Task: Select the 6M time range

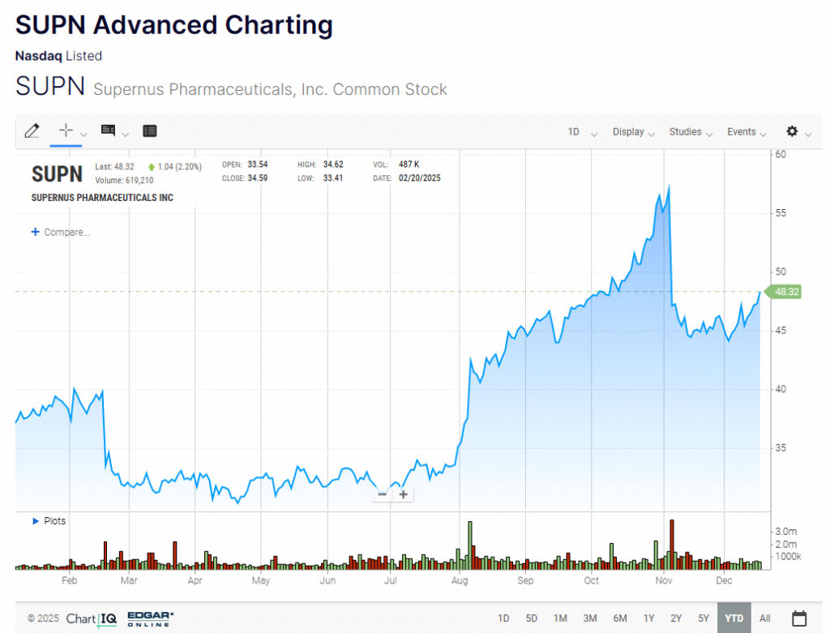Action: (620, 618)
